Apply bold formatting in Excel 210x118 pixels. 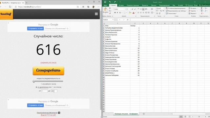(115, 12)
